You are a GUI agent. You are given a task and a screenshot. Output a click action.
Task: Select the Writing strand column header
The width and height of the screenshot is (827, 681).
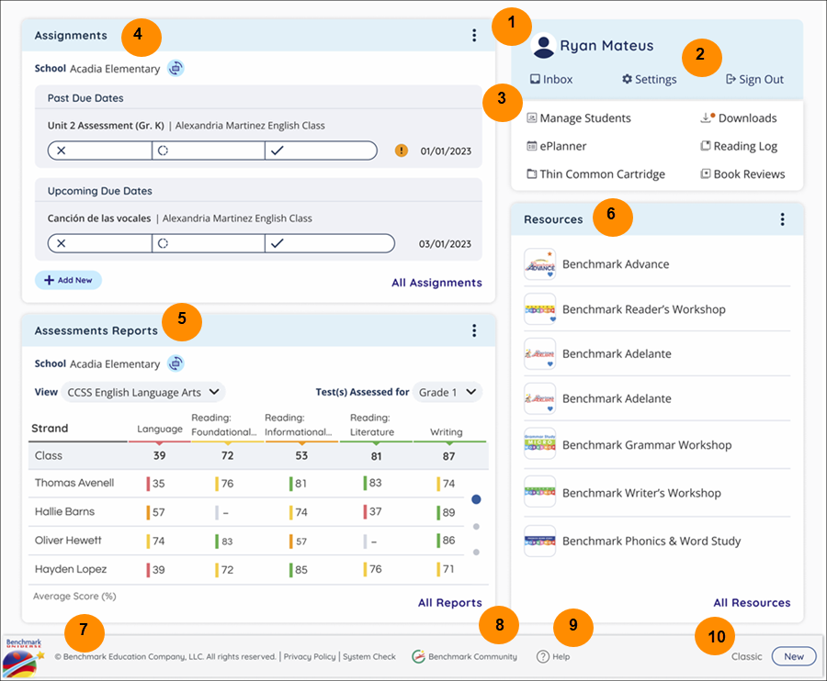click(447, 432)
